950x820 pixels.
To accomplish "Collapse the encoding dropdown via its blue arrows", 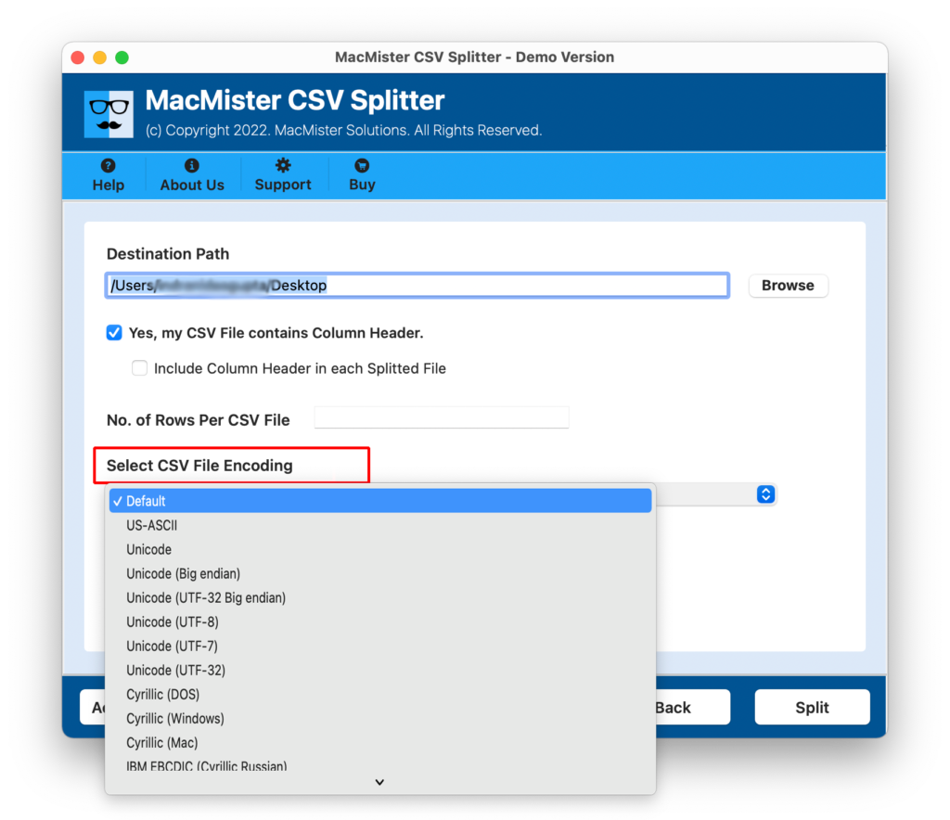I will click(765, 494).
